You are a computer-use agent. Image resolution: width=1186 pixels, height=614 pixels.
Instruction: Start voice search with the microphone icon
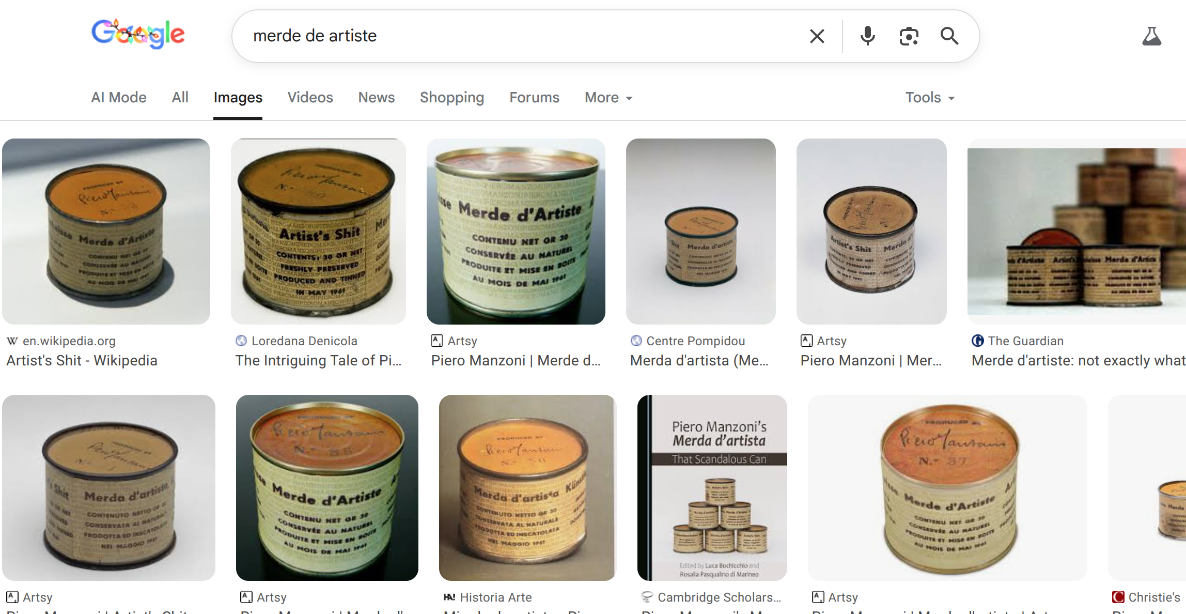click(x=867, y=36)
